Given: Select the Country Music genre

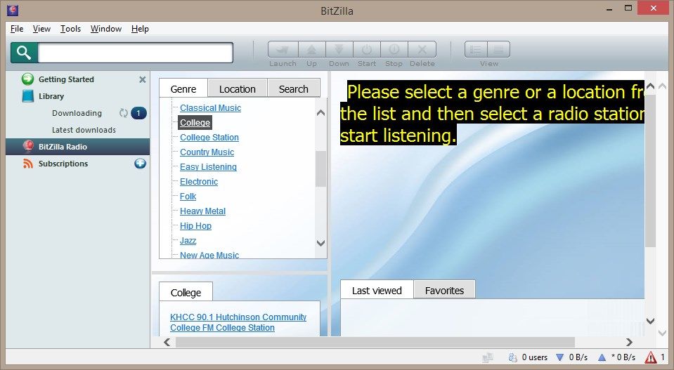Looking at the screenshot, I should coord(207,152).
